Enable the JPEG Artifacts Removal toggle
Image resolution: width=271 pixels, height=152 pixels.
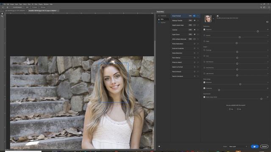(x=195, y=39)
